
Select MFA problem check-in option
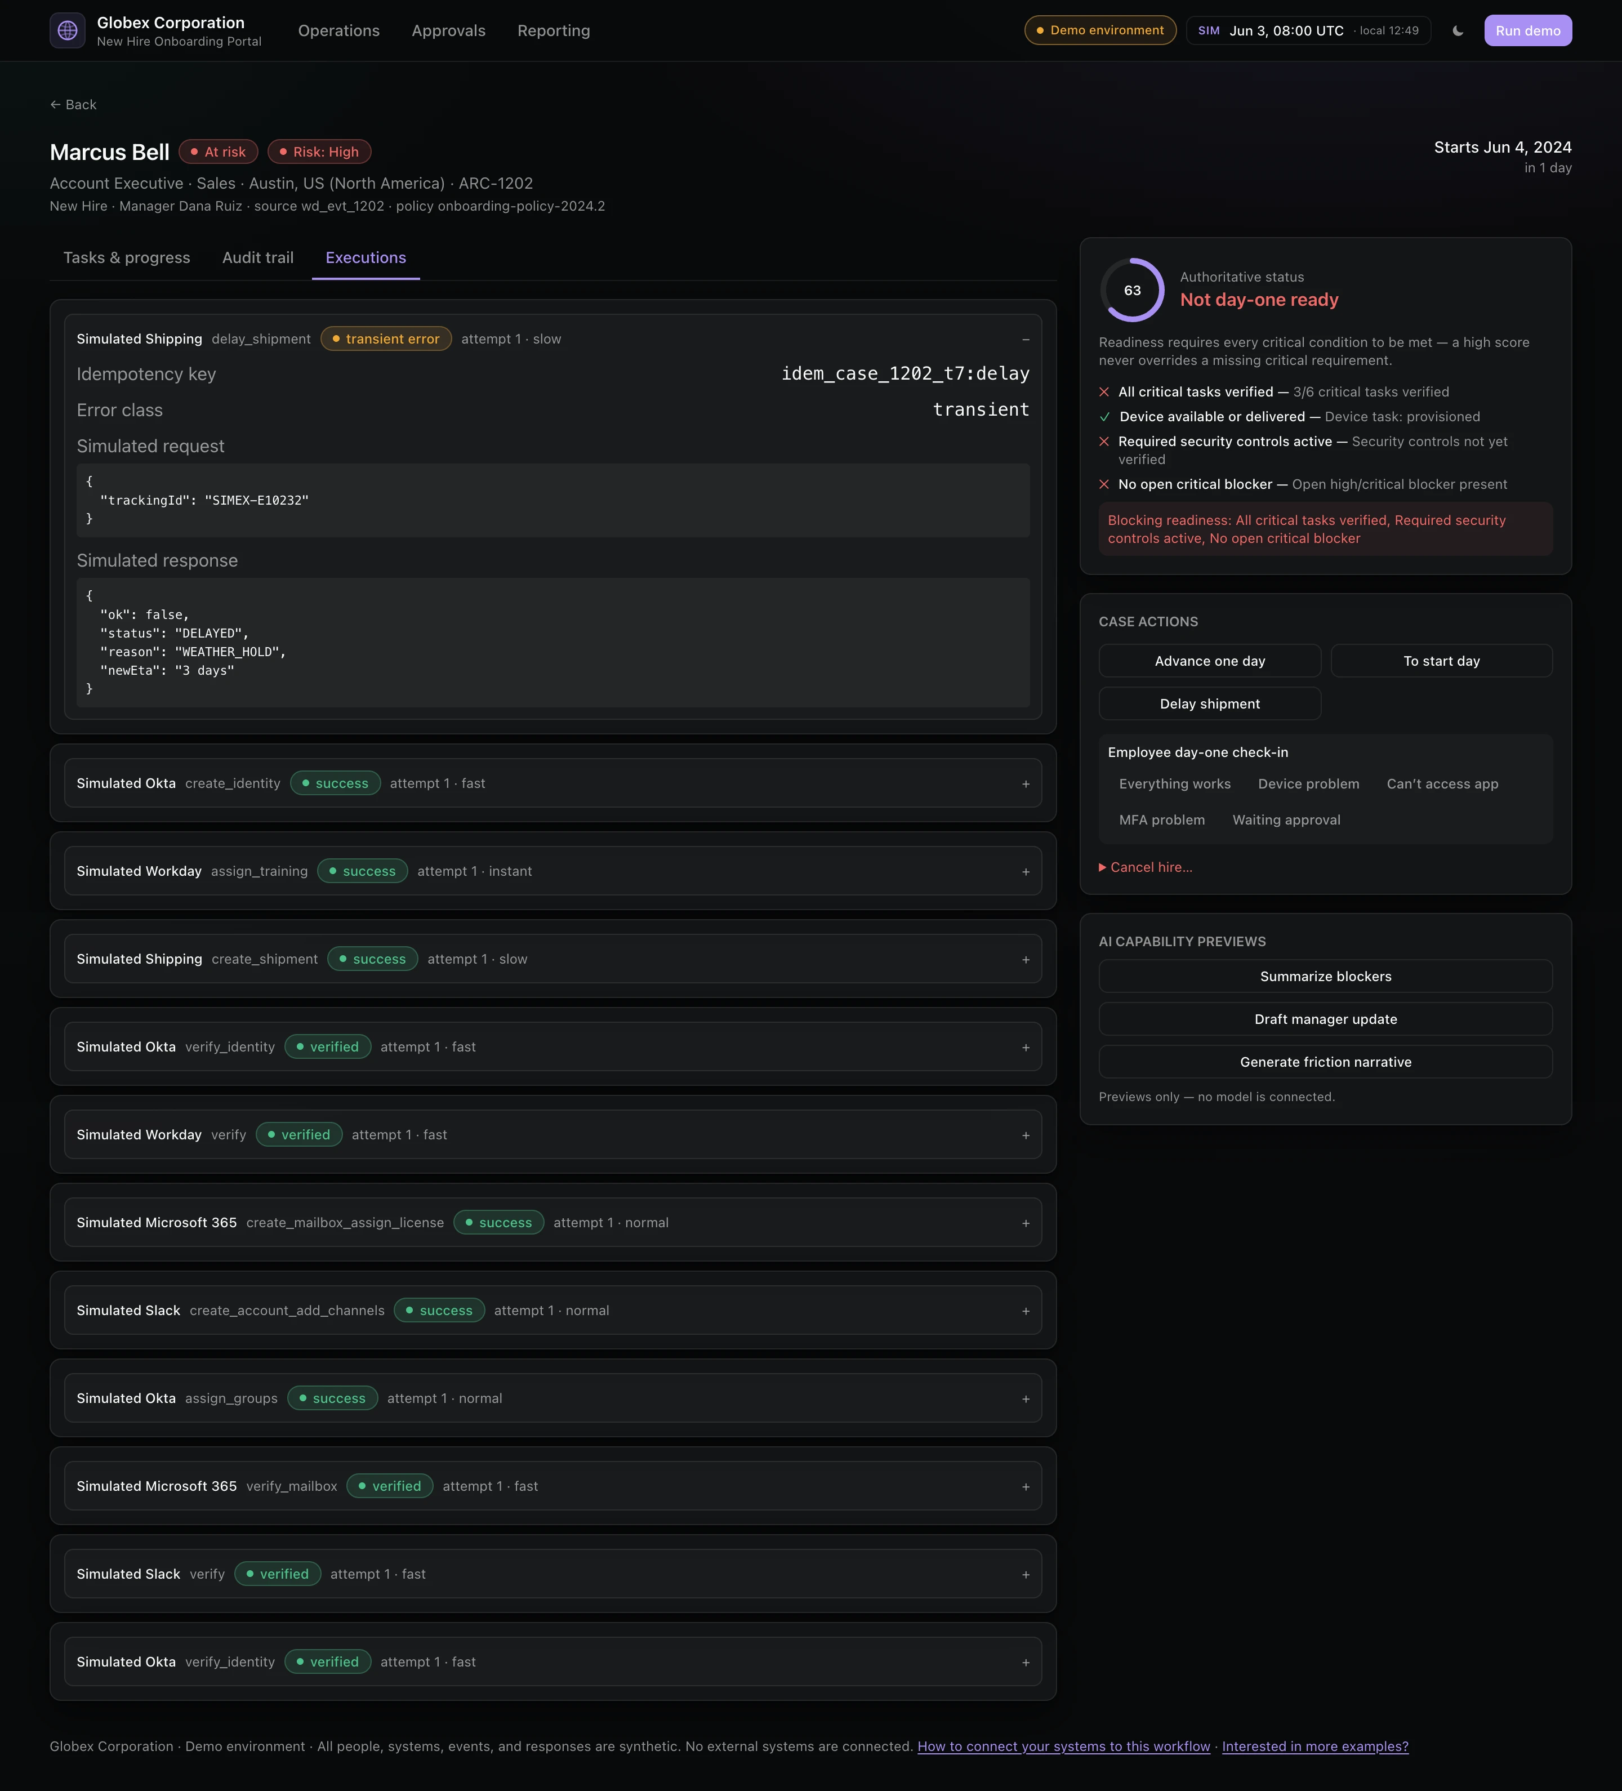[1162, 820]
